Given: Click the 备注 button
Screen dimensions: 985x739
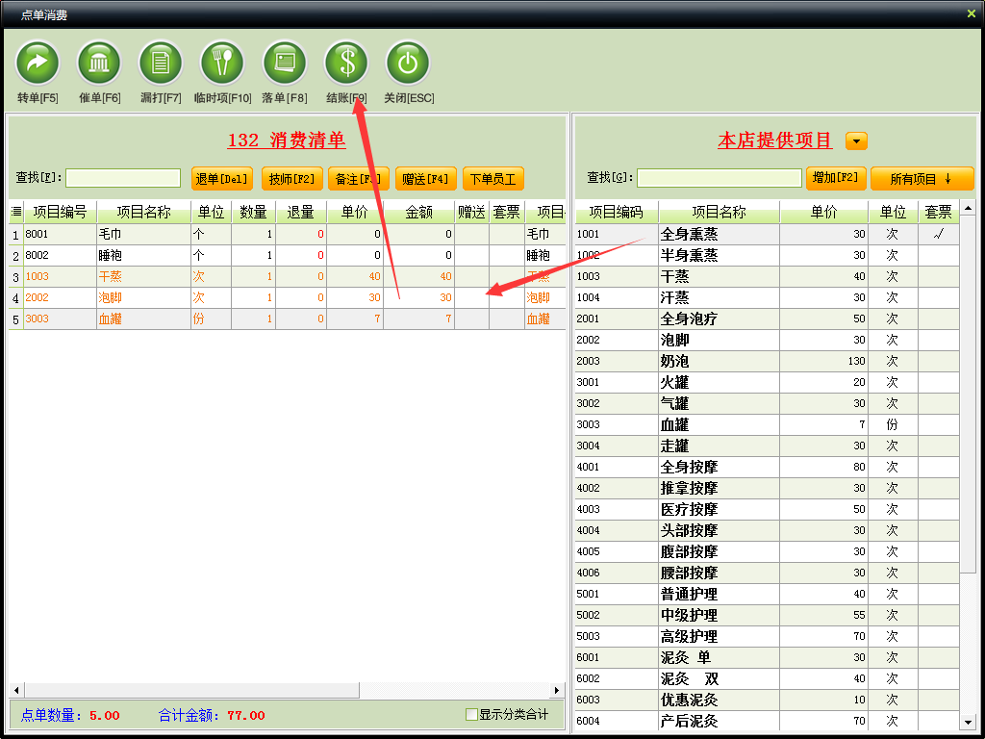Looking at the screenshot, I should tap(359, 179).
